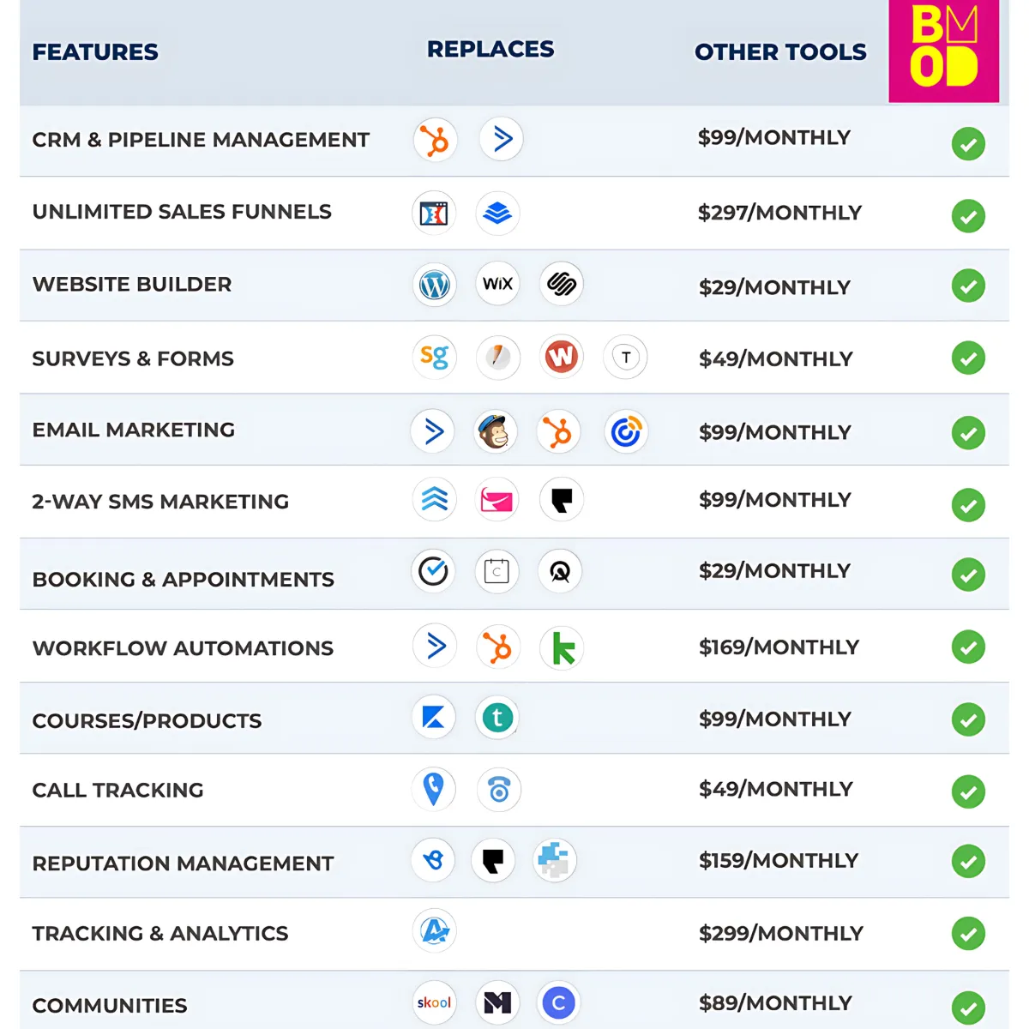Click the Typeform T icon
This screenshot has height=1029, width=1029.
click(x=626, y=358)
